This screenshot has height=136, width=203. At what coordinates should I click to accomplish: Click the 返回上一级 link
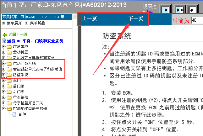(x=18, y=34)
